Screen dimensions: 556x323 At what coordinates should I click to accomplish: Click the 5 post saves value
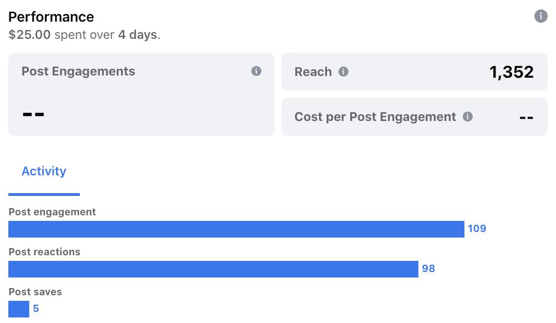point(36,309)
